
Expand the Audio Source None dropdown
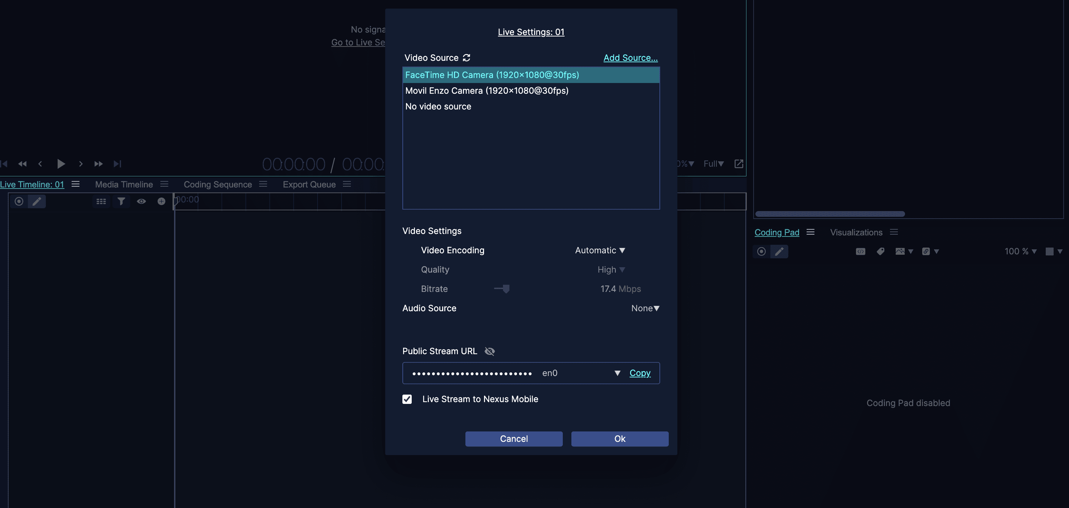[645, 308]
